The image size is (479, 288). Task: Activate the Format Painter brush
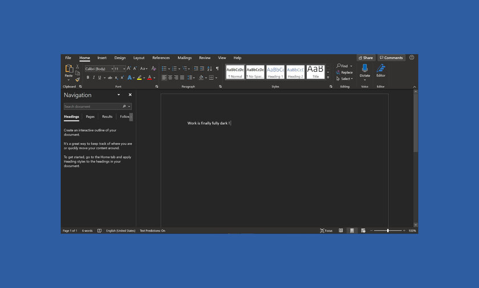click(x=78, y=80)
